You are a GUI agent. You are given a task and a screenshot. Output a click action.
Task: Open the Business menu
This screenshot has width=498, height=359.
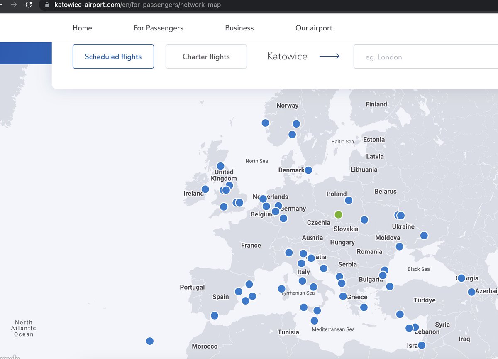(x=239, y=28)
